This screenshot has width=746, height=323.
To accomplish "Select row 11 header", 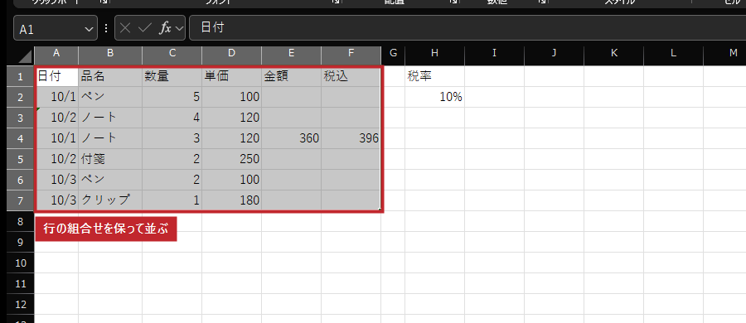I will pos(21,283).
